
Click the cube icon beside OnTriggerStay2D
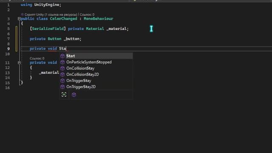pos(62,87)
